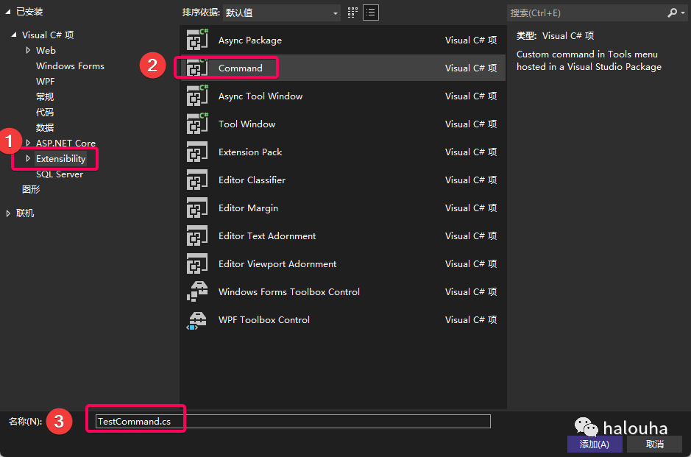Image resolution: width=691 pixels, height=457 pixels.
Task: Click the WPF Toolbox Control icon
Action: point(197,319)
